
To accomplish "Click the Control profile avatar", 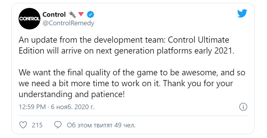I will [x=29, y=18].
